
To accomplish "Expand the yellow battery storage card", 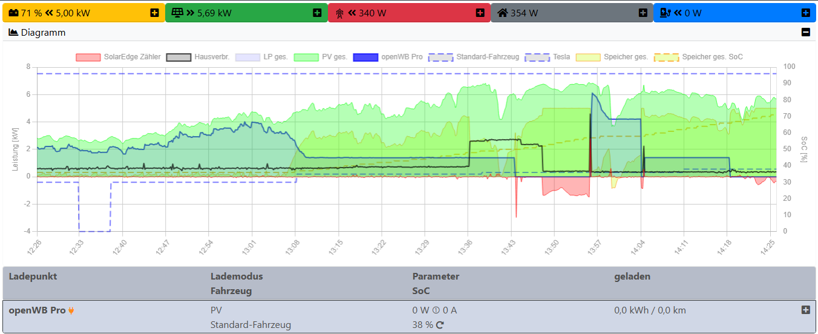I will (154, 13).
